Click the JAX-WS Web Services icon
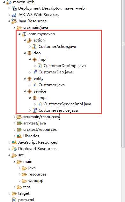This screenshot has height=202, width=125. (x=14, y=15)
